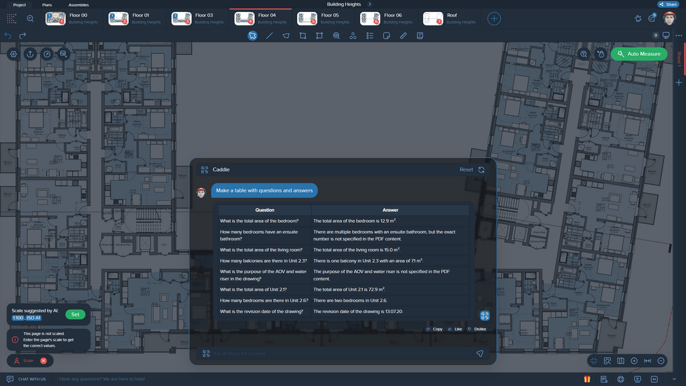
Task: Open the plan settings gear
Action: 13,54
